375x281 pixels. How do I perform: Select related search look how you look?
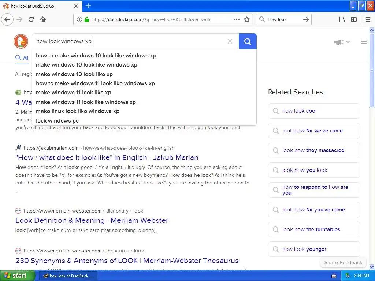click(314, 170)
